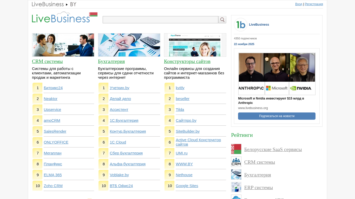Open the 1С:Бухгалтерия link

coord(124,120)
